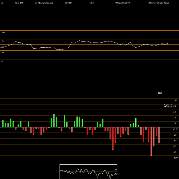The height and width of the screenshot is (179, 179).
Task: Click the MR right axis label -60
Action: (x=175, y=146)
